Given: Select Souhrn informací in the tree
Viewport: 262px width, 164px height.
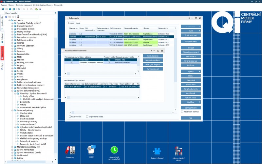Looking at the screenshot, I should click(x=28, y=124).
